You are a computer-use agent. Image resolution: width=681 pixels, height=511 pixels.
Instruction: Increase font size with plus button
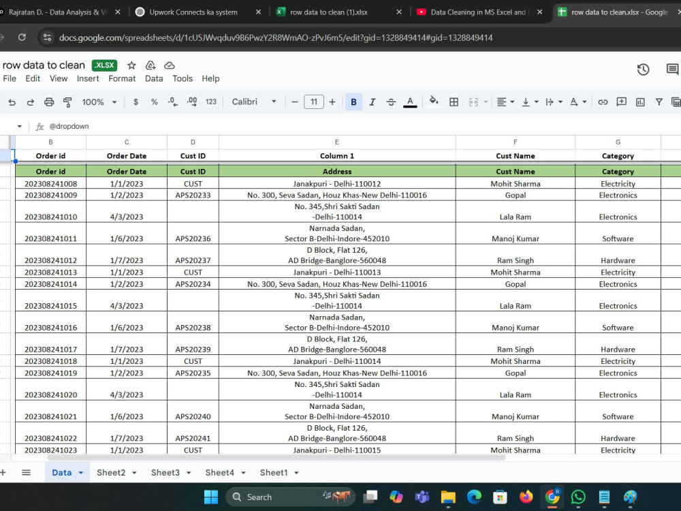(x=332, y=102)
